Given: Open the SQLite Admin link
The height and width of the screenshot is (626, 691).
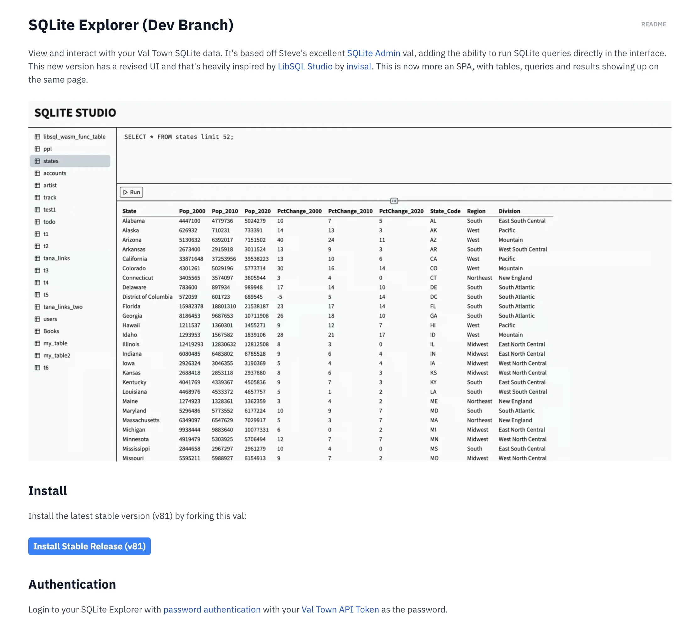Looking at the screenshot, I should coord(373,53).
